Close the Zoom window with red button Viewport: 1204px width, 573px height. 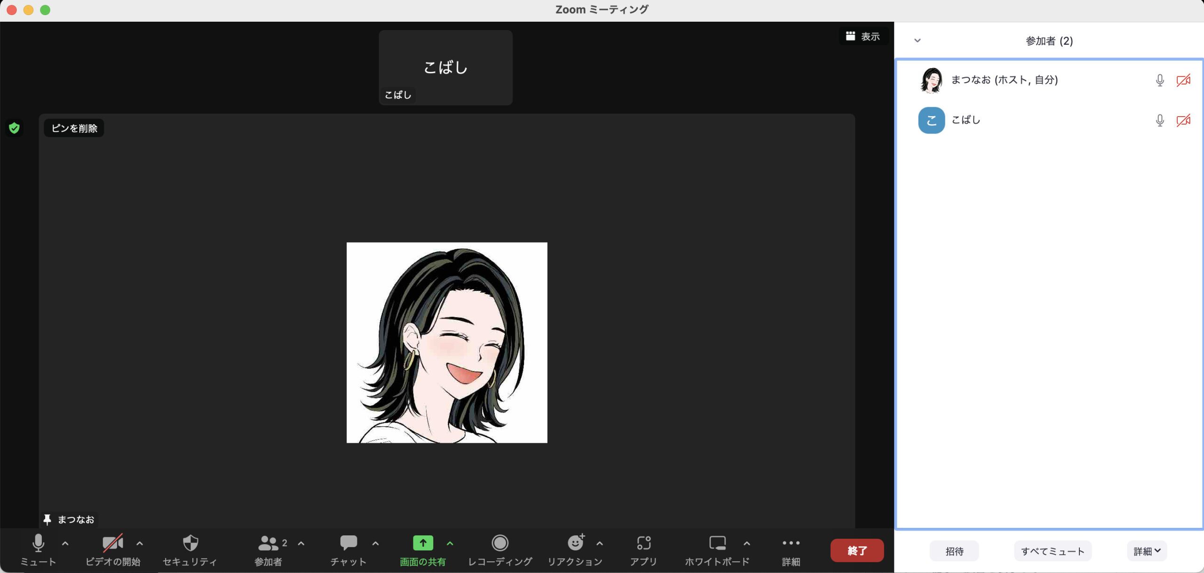(x=12, y=10)
